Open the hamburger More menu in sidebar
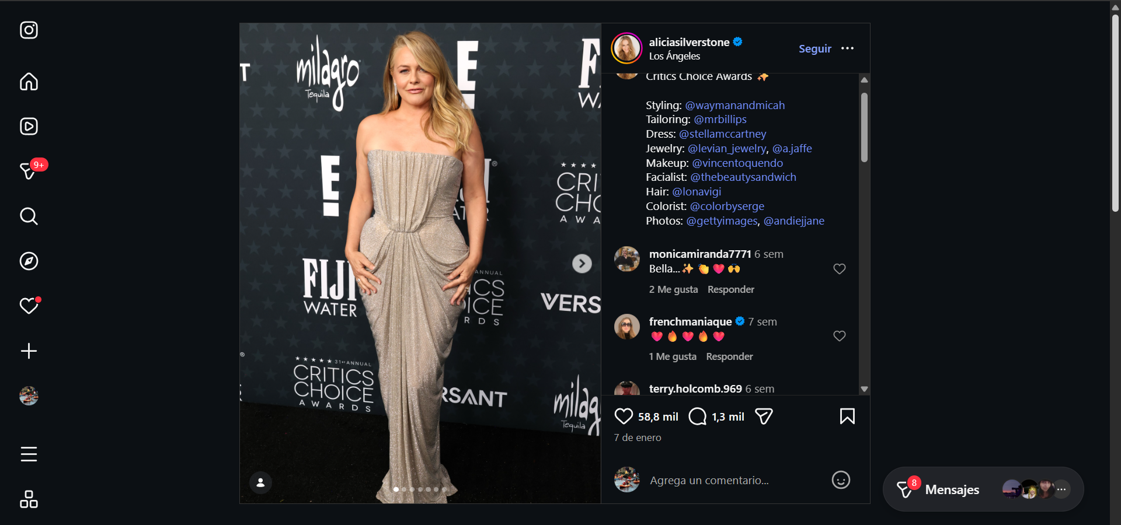1121x525 pixels. coord(29,454)
